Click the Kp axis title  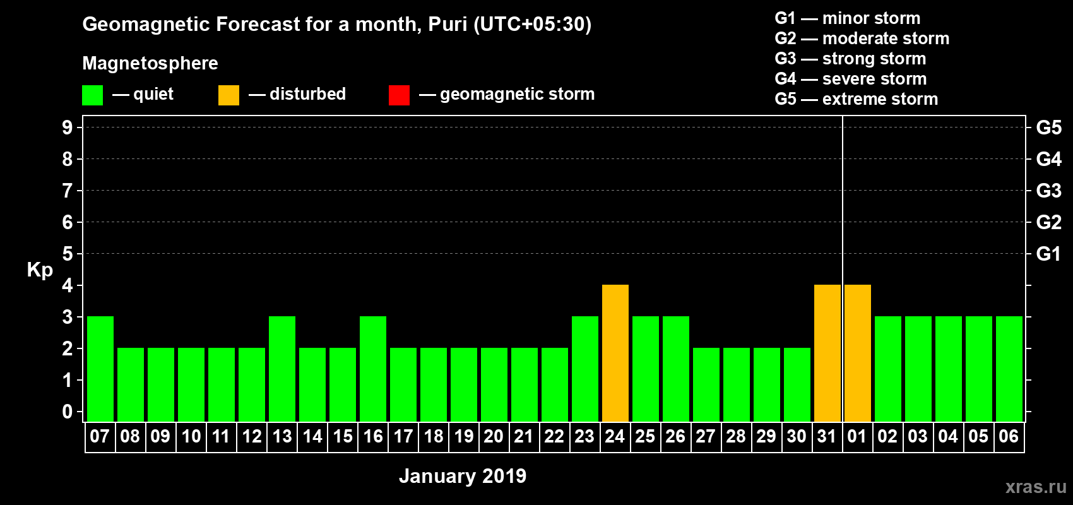coord(40,270)
